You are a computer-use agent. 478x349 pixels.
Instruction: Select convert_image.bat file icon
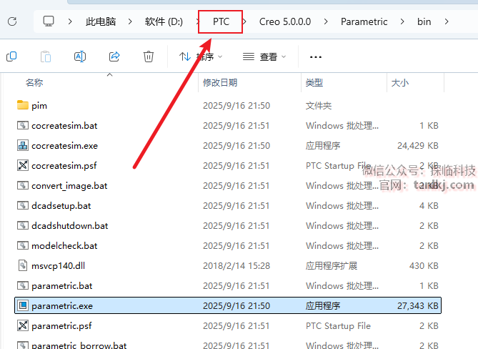tap(23, 185)
